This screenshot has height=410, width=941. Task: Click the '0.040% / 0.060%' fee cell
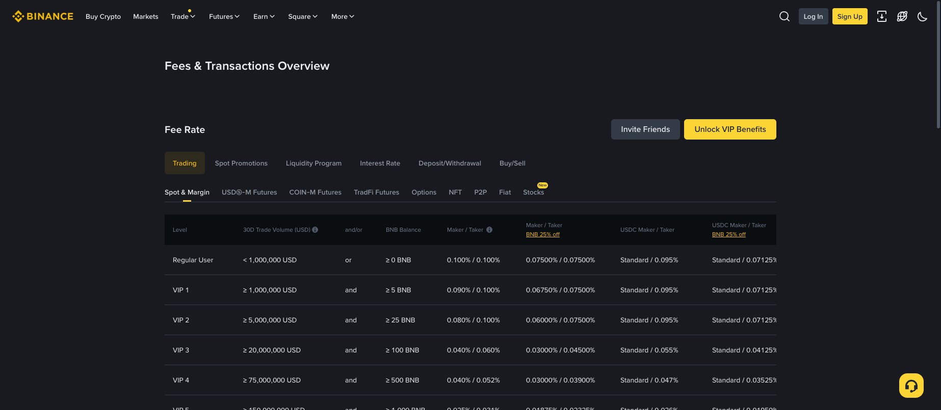click(x=474, y=350)
